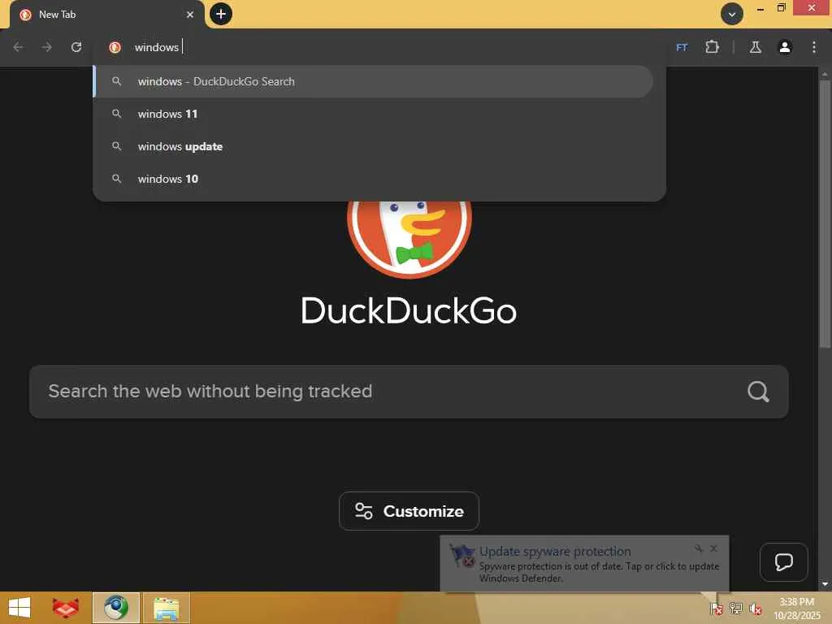Close the New Tab tab
The image size is (832, 624).
190,15
